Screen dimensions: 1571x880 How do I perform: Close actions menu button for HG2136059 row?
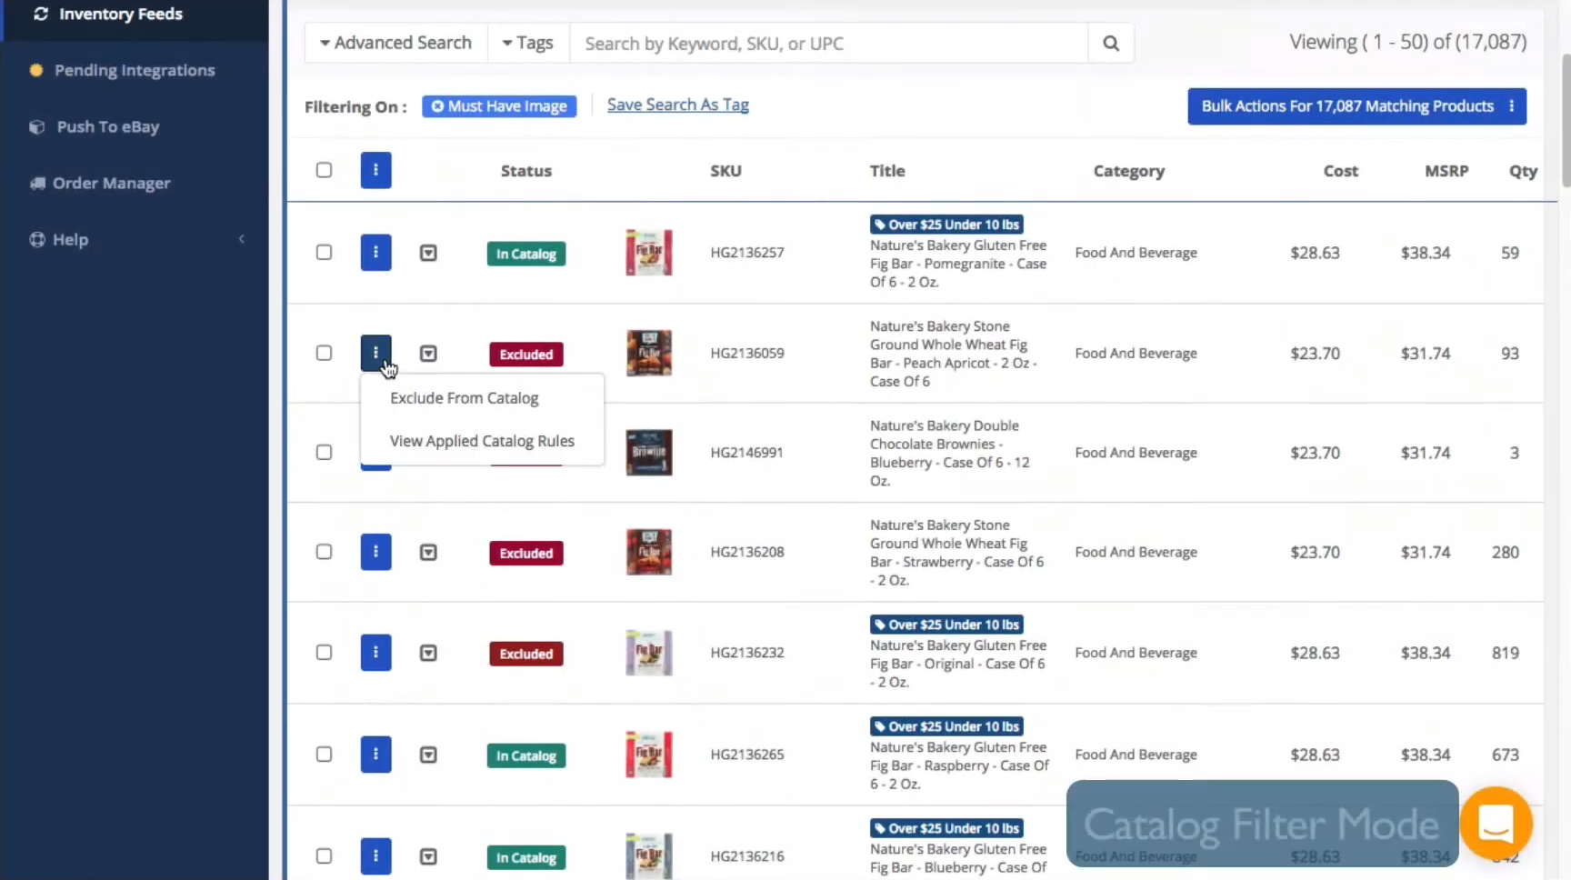pos(375,353)
